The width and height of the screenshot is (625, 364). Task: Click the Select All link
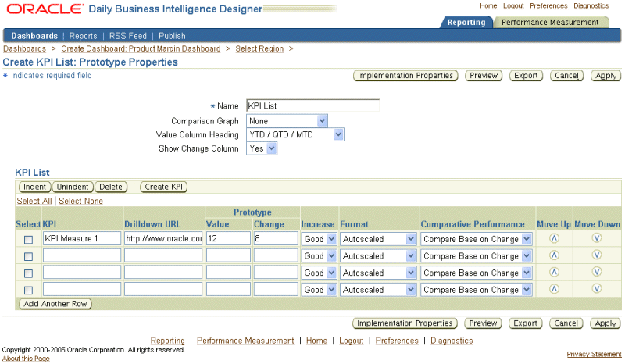[x=34, y=201]
